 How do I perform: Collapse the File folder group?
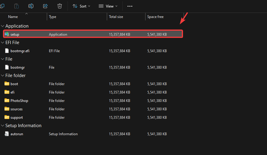coord(3,76)
